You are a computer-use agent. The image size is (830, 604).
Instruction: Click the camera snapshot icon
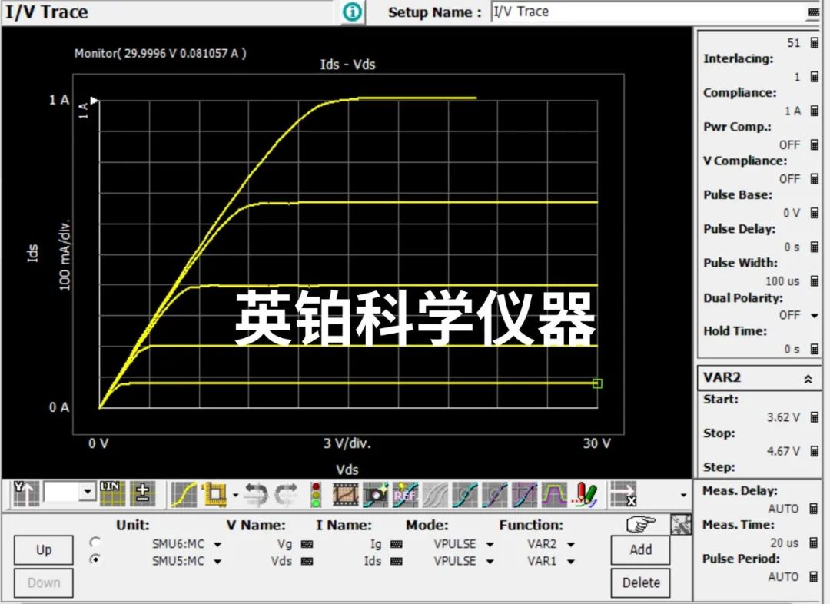click(x=375, y=494)
